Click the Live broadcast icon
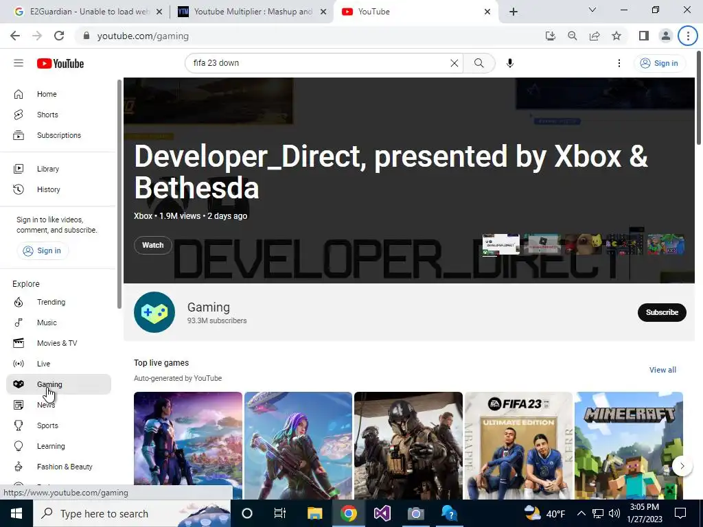 tap(19, 364)
